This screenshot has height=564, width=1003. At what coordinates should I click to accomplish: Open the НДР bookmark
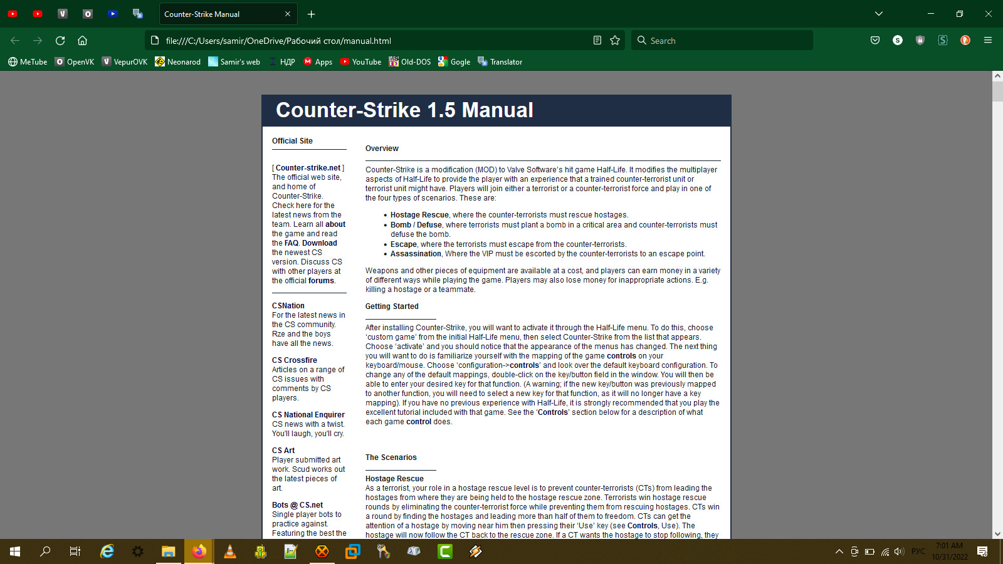tap(281, 61)
